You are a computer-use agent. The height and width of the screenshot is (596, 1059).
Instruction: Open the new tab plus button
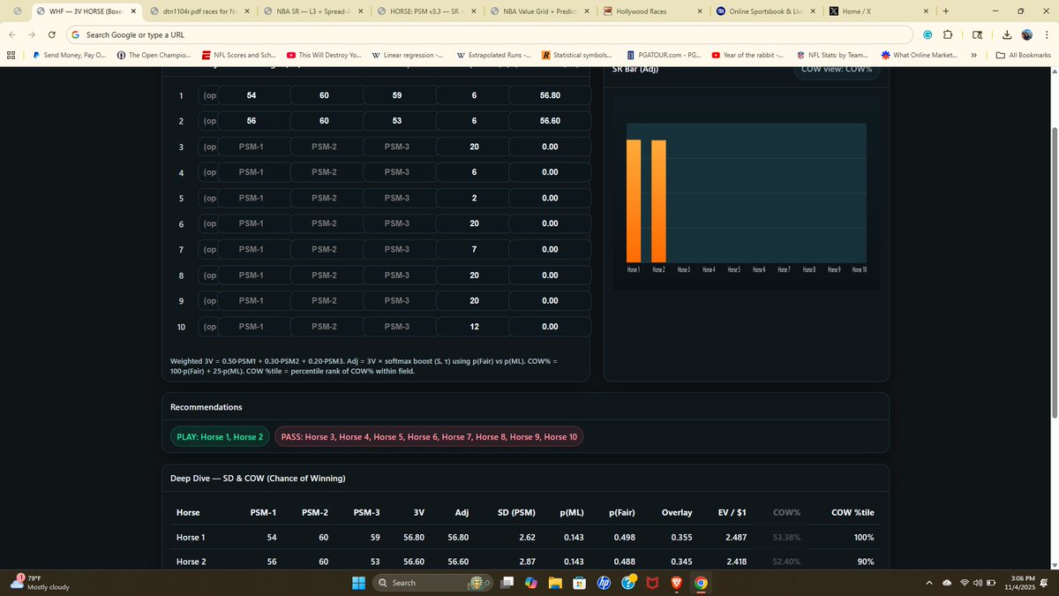[x=945, y=11]
